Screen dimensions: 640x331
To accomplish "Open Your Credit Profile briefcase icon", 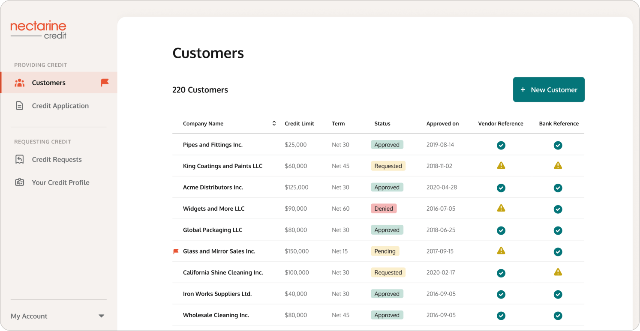I will point(19,182).
